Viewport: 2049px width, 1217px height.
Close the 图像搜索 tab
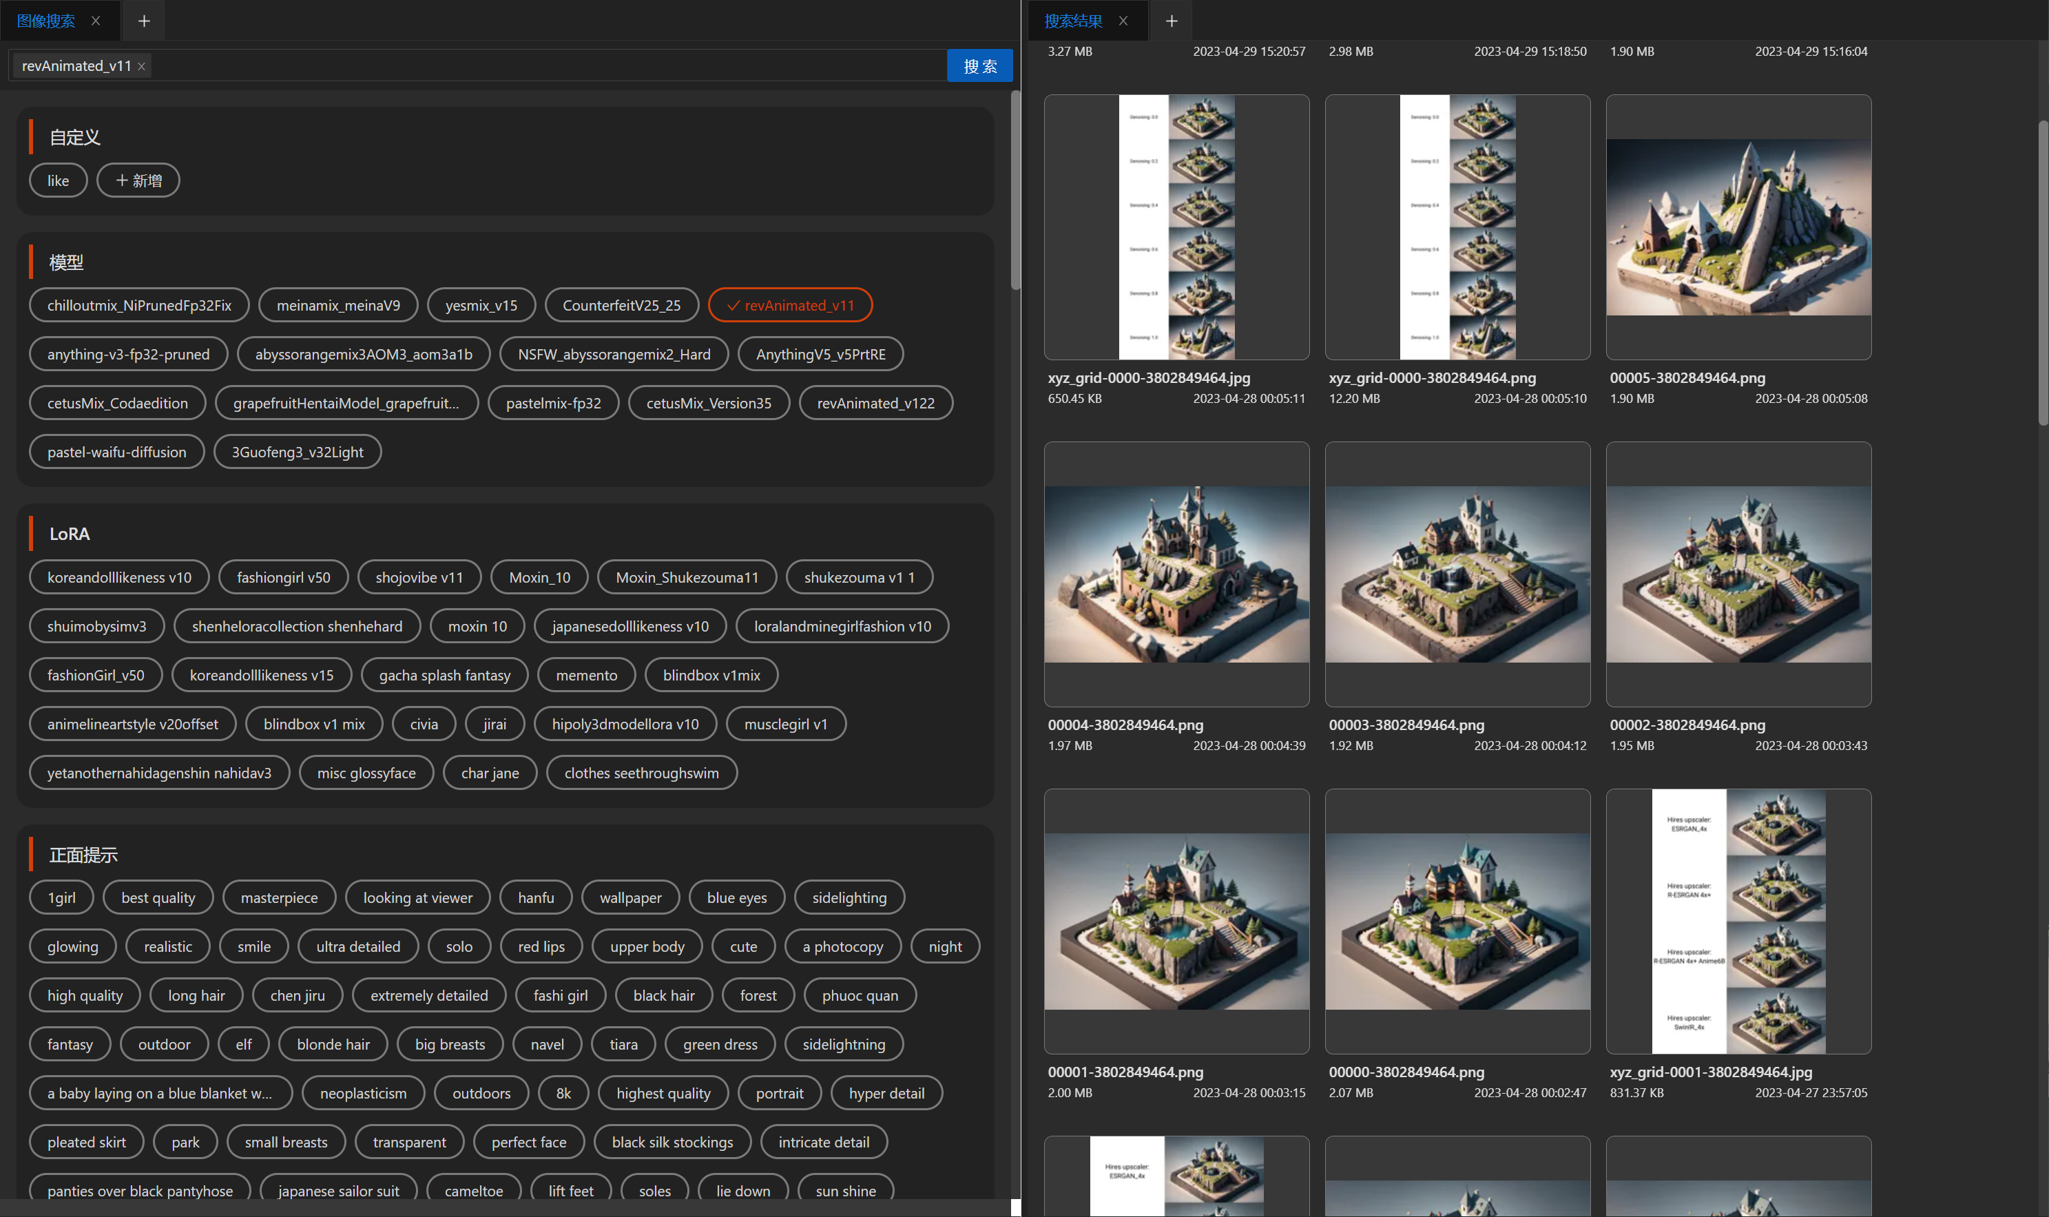(96, 21)
